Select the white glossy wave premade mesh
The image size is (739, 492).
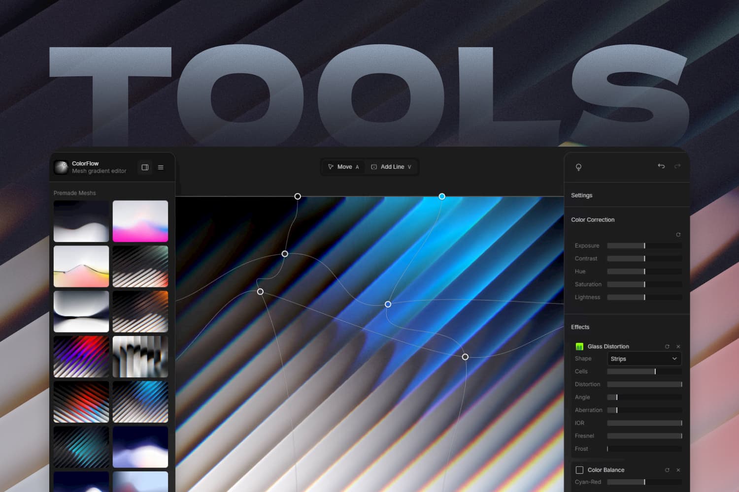click(81, 311)
